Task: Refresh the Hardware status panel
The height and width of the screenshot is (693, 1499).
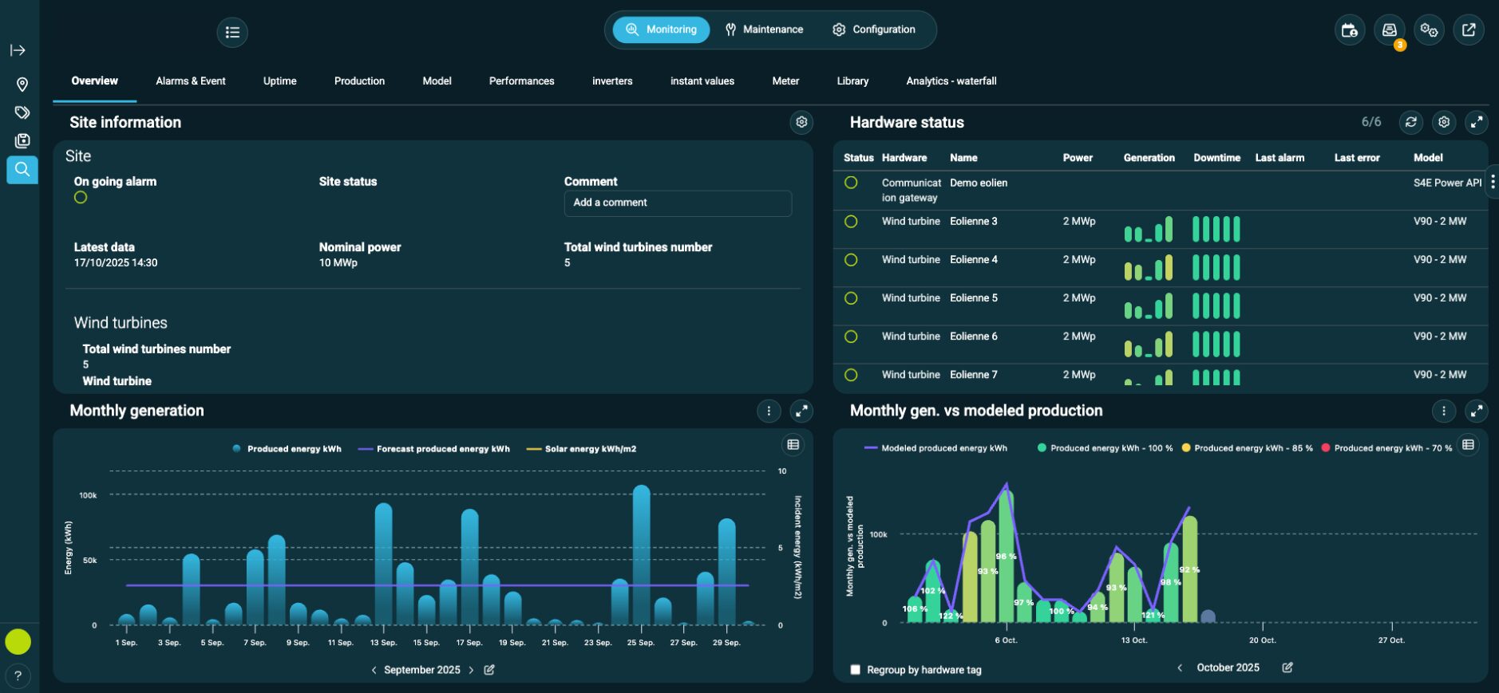Action: [x=1411, y=122]
